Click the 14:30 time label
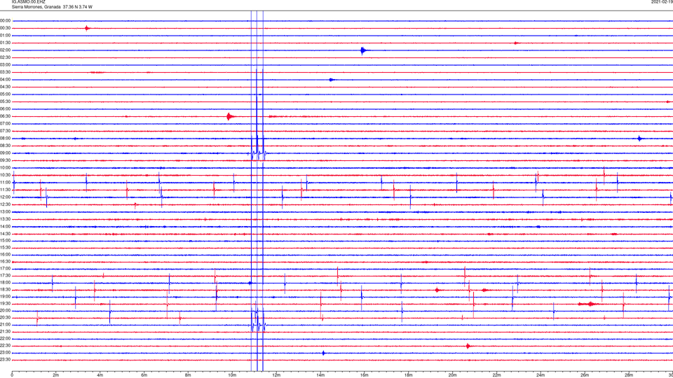The width and height of the screenshot is (673, 378). click(x=5, y=234)
